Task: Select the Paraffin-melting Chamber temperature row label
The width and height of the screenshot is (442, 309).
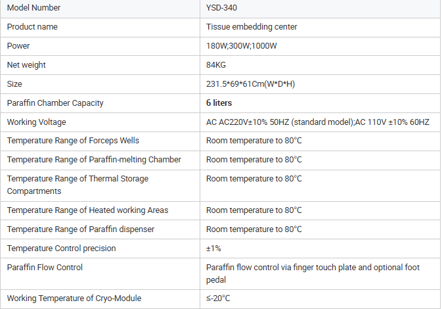Action: click(94, 160)
